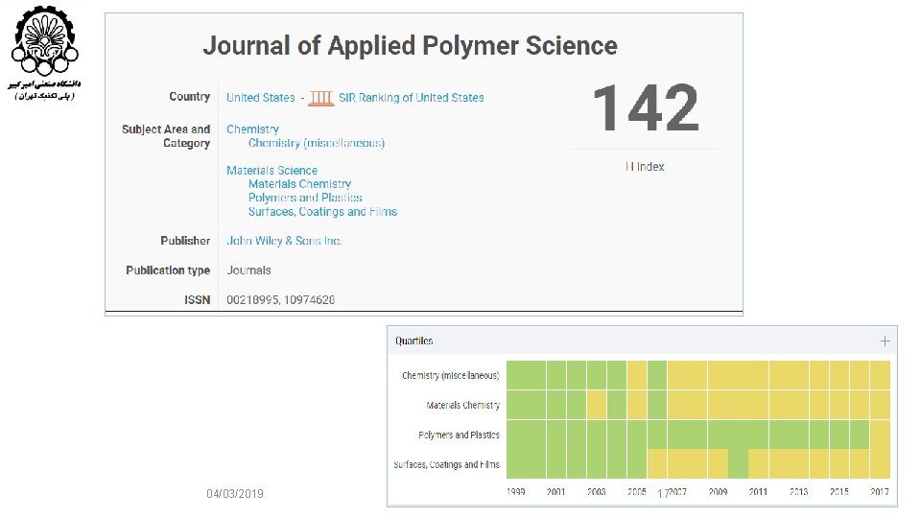Visit the John Wiley & Sons Inc. publisher link
The width and height of the screenshot is (921, 518).
pyautogui.click(x=284, y=241)
